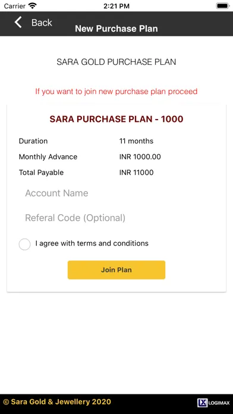233x414 pixels.
Task: Click the Back label in header
Action: (x=42, y=23)
